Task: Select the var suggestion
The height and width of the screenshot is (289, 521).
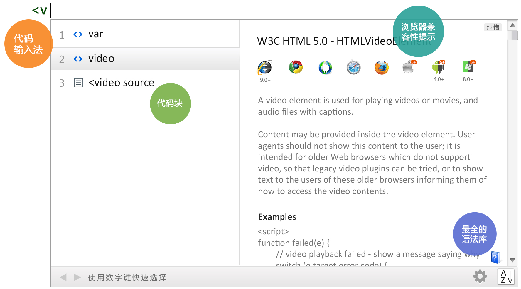Action: pos(145,34)
